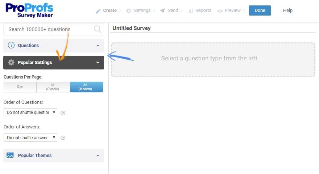Screen dimensions: 319x174
Task: Switch to the Reports step
Action: pos(203,10)
